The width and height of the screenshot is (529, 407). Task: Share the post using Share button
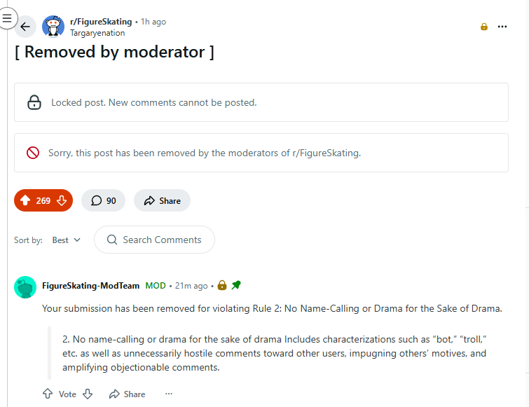coord(162,200)
